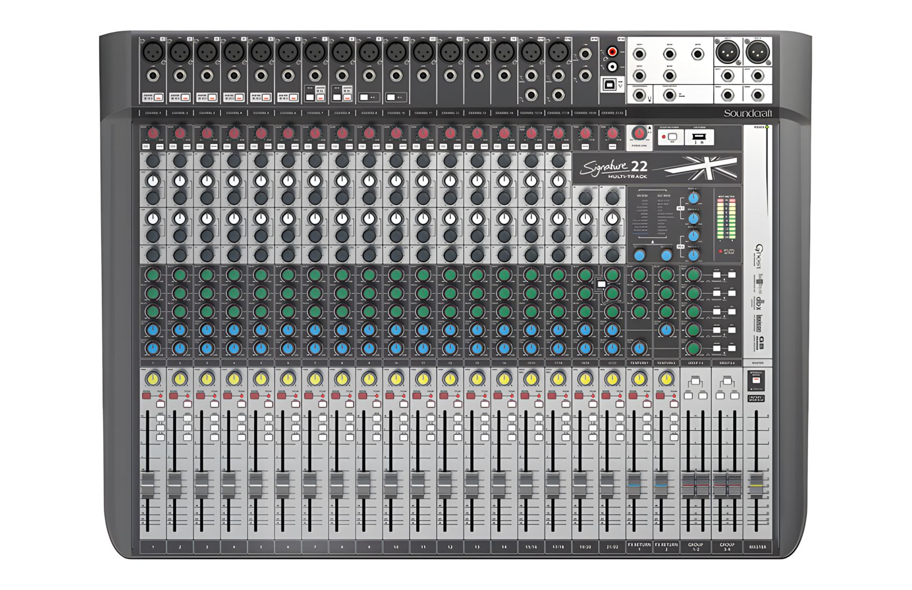Viewport: 912px width, 590px height.
Task: Click the Group 1 red-striped fader
Action: 688,485
